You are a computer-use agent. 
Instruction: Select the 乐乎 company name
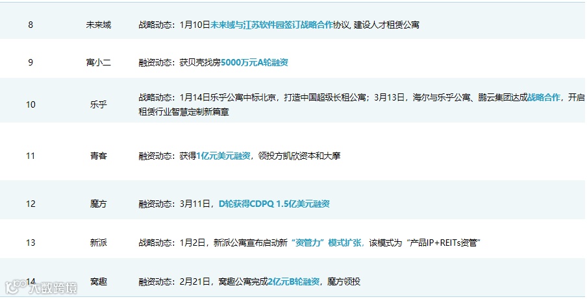point(99,104)
